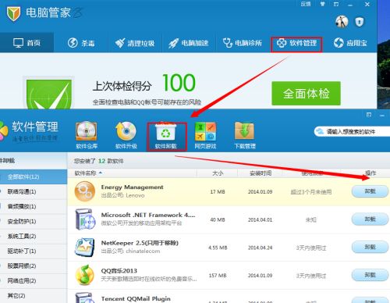This screenshot has width=390, height=303.
Task: Open the 首页 home tab
Action: click(27, 42)
